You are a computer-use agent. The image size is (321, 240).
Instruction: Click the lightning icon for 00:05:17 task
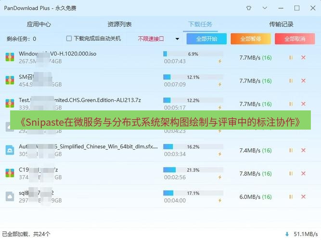click(x=220, y=108)
